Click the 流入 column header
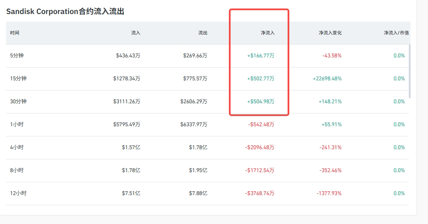The width and height of the screenshot is (428, 224). [x=136, y=33]
